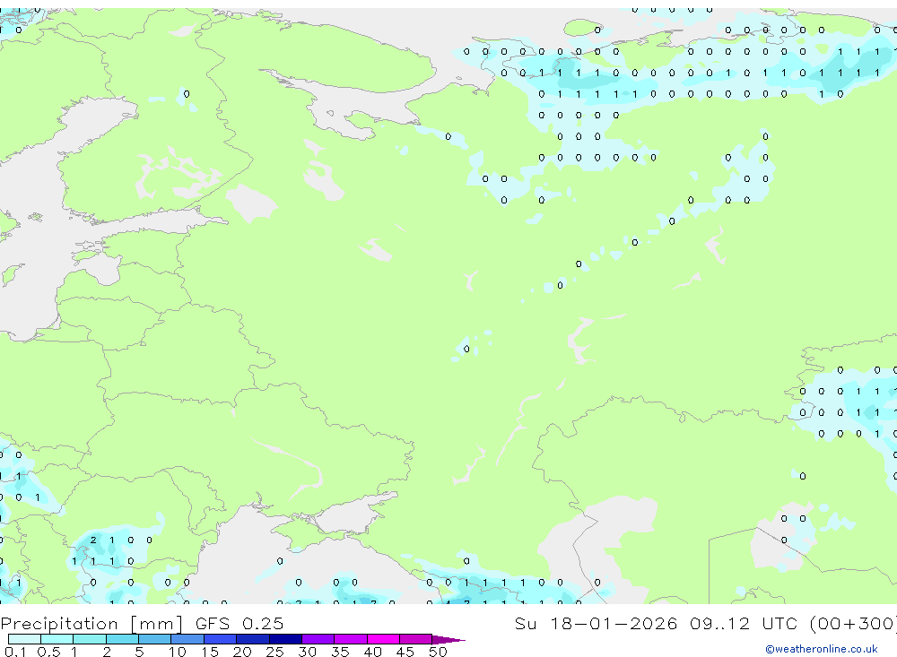
Task: Pick the 1–2 mm legend color box
Action: click(90, 639)
